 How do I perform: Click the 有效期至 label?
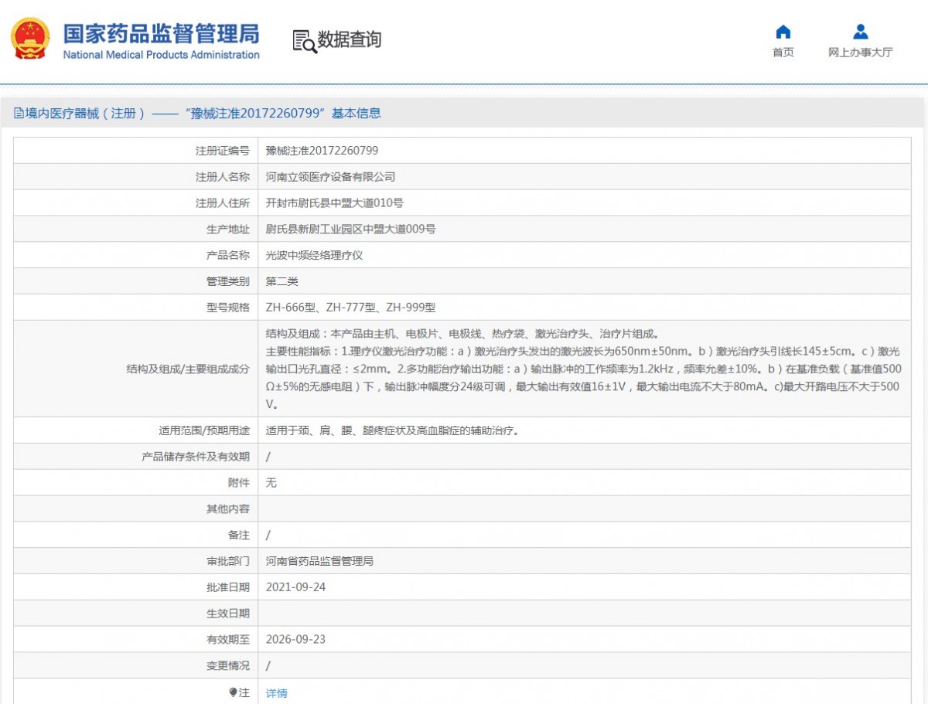(228, 640)
